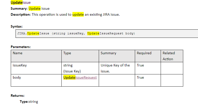The height and width of the screenshot is (104, 198).
Task: Click the 'Returns:' section label
Action: point(18,96)
